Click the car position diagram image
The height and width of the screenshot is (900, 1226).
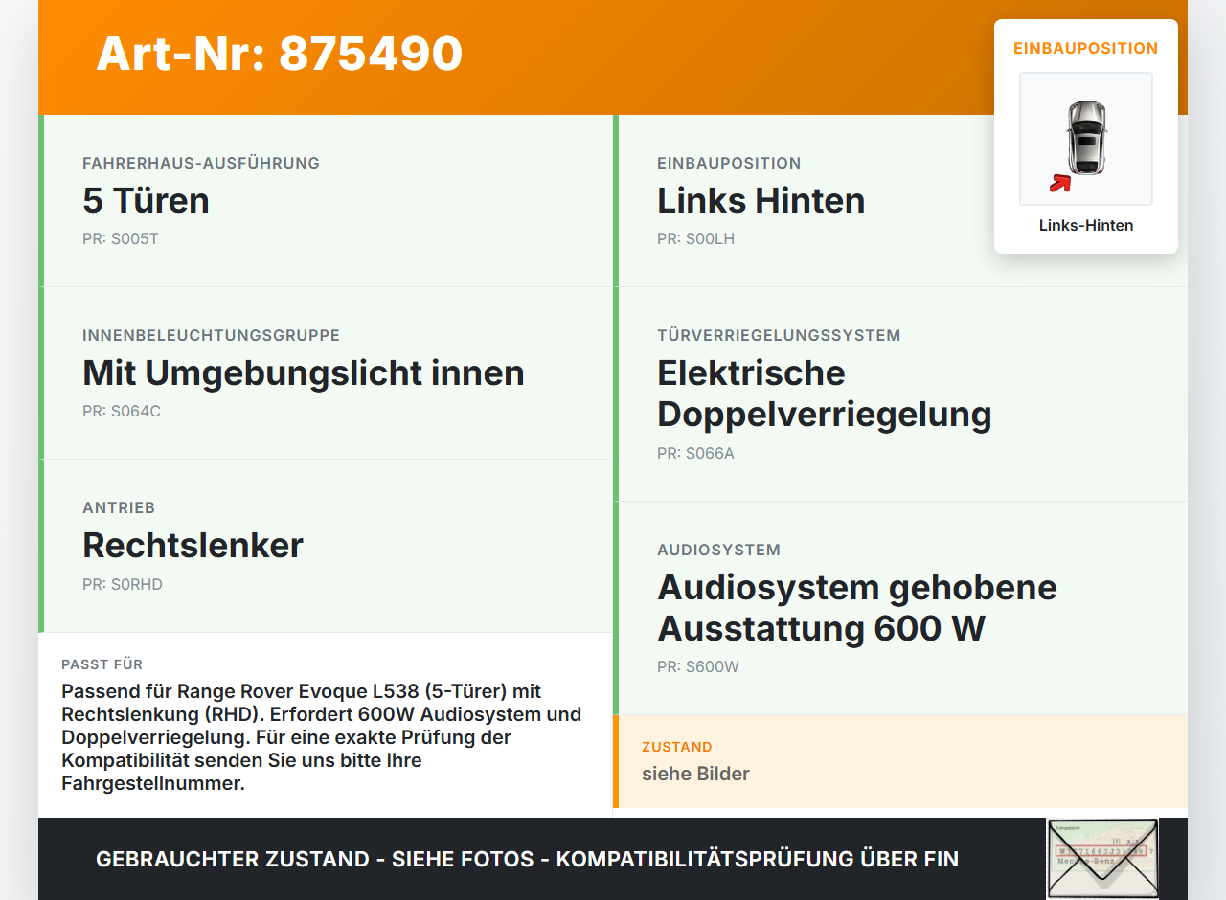coord(1086,139)
